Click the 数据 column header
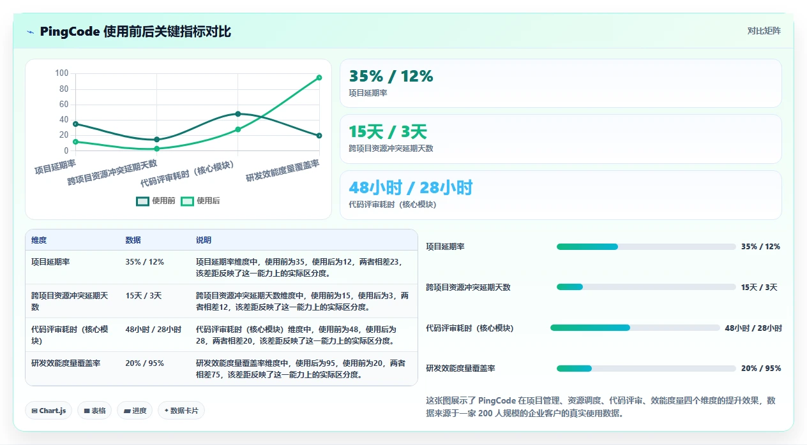 point(133,240)
